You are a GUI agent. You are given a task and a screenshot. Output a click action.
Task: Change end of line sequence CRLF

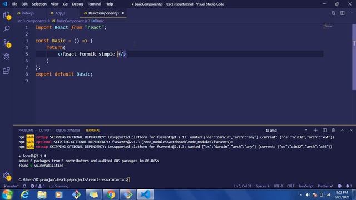(290, 186)
